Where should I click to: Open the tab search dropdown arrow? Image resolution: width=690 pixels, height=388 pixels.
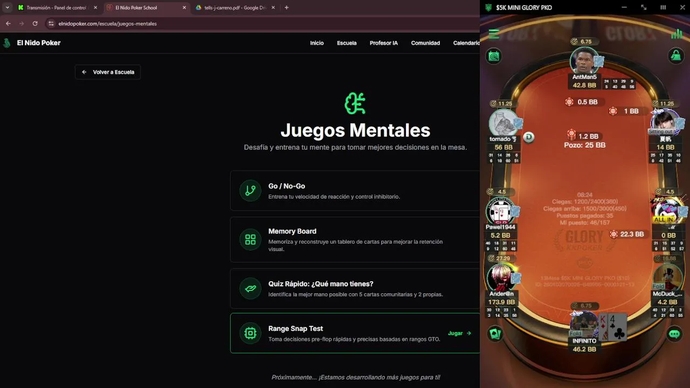pyautogui.click(x=7, y=8)
